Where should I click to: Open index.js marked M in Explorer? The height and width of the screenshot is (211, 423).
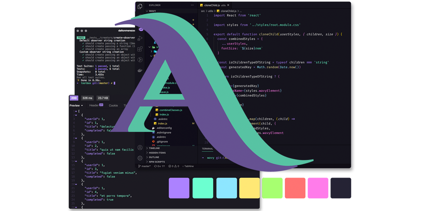coord(163,123)
